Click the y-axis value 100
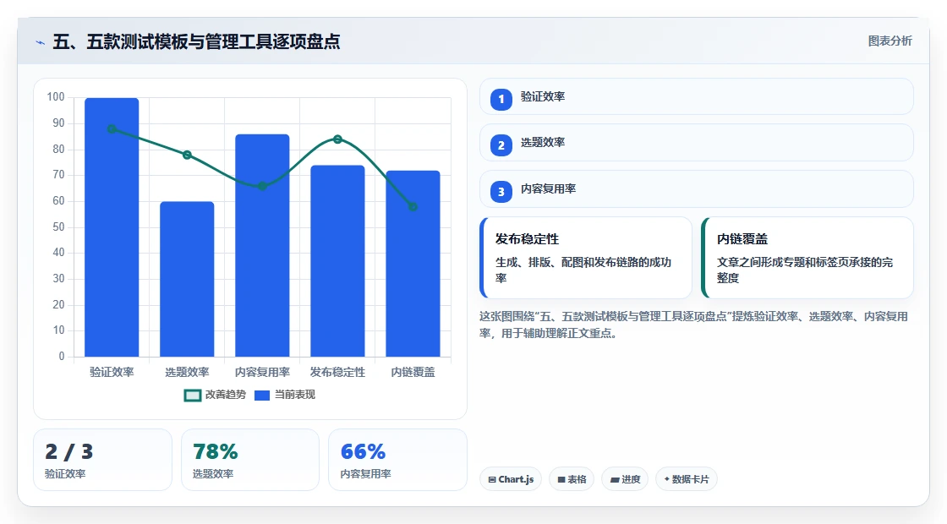This screenshot has height=524, width=947. coord(56,97)
